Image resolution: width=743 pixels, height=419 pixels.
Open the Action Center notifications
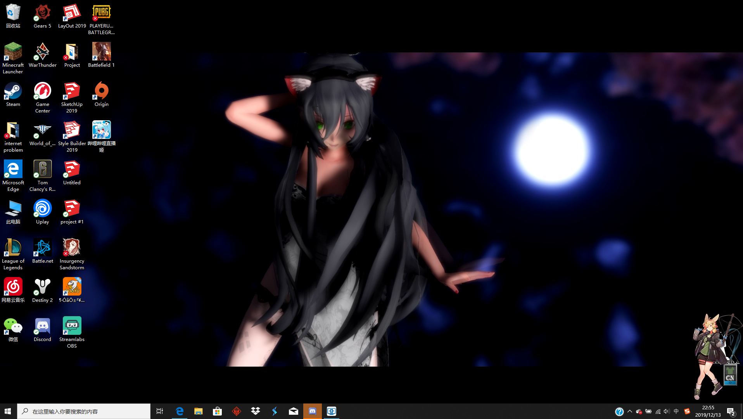(x=731, y=412)
